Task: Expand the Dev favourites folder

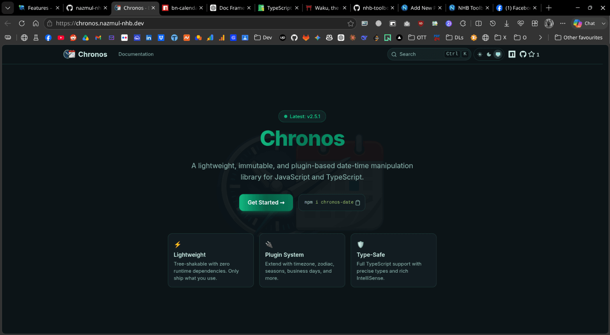Action: [263, 38]
